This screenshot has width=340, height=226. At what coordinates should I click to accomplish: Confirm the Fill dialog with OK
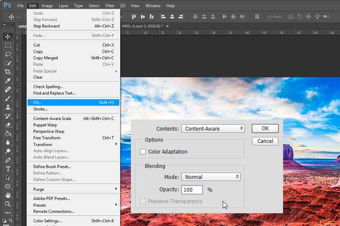tap(265, 128)
